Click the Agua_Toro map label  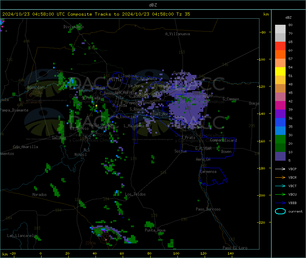[36, 87]
